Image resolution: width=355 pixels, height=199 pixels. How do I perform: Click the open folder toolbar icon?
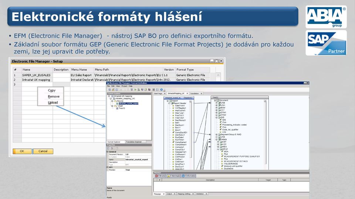tap(113, 90)
